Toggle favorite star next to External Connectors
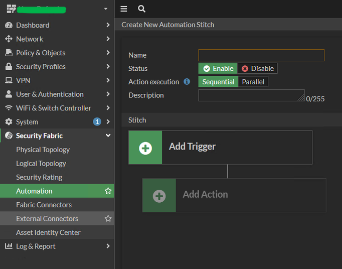 [x=108, y=219]
